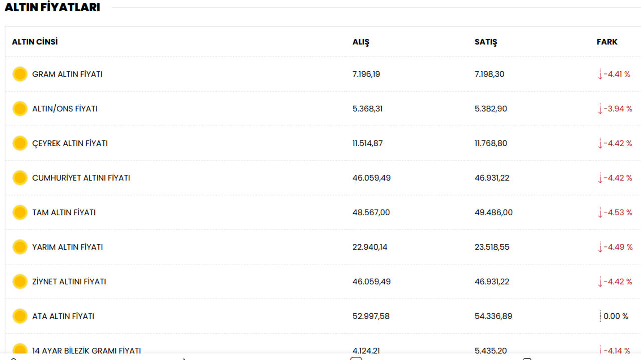Select the Tam Altın coin icon
641x360 pixels.
[20, 212]
